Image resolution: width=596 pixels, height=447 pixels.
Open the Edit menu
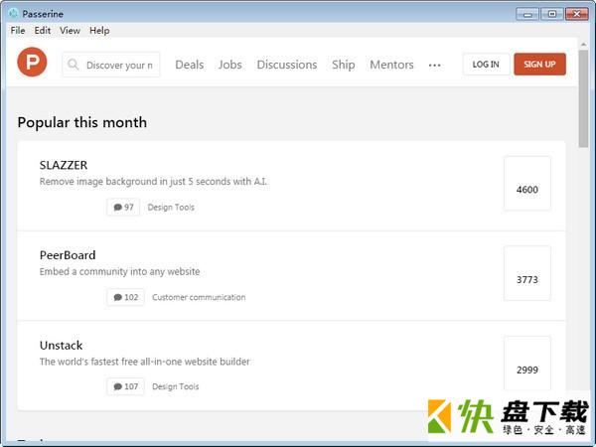[42, 31]
